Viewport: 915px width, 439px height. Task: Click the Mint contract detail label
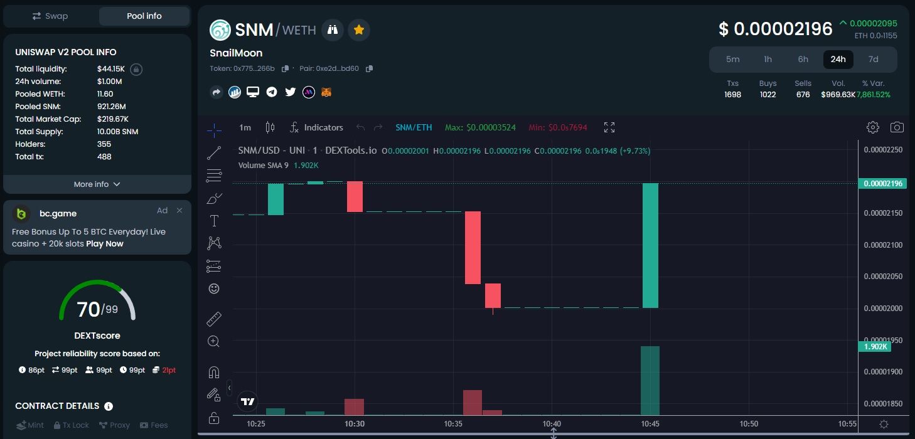tap(29, 425)
